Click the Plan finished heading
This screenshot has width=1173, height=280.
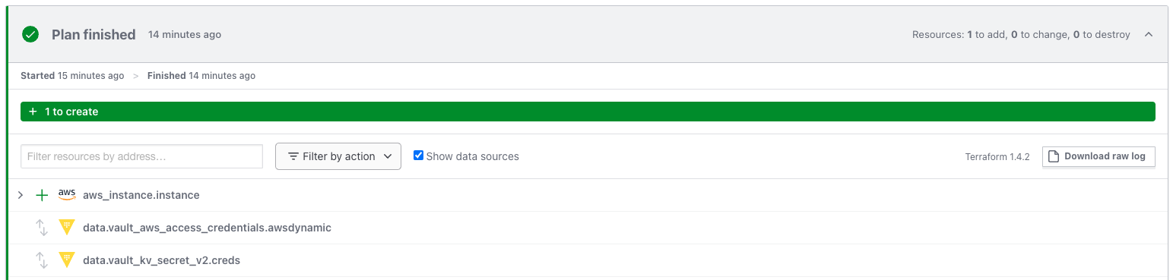point(94,34)
